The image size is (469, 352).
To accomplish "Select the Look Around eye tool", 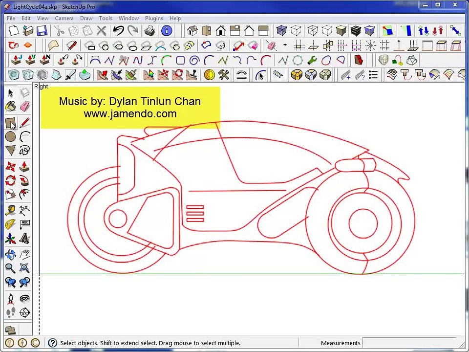I will tap(25, 298).
